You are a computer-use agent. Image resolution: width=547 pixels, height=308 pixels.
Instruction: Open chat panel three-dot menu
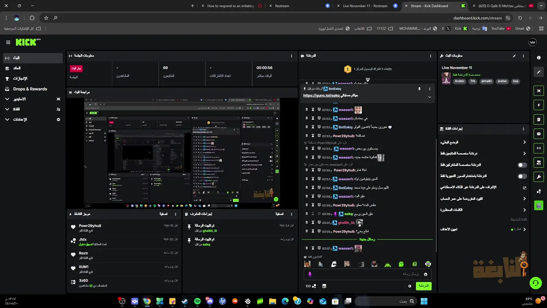click(x=430, y=56)
